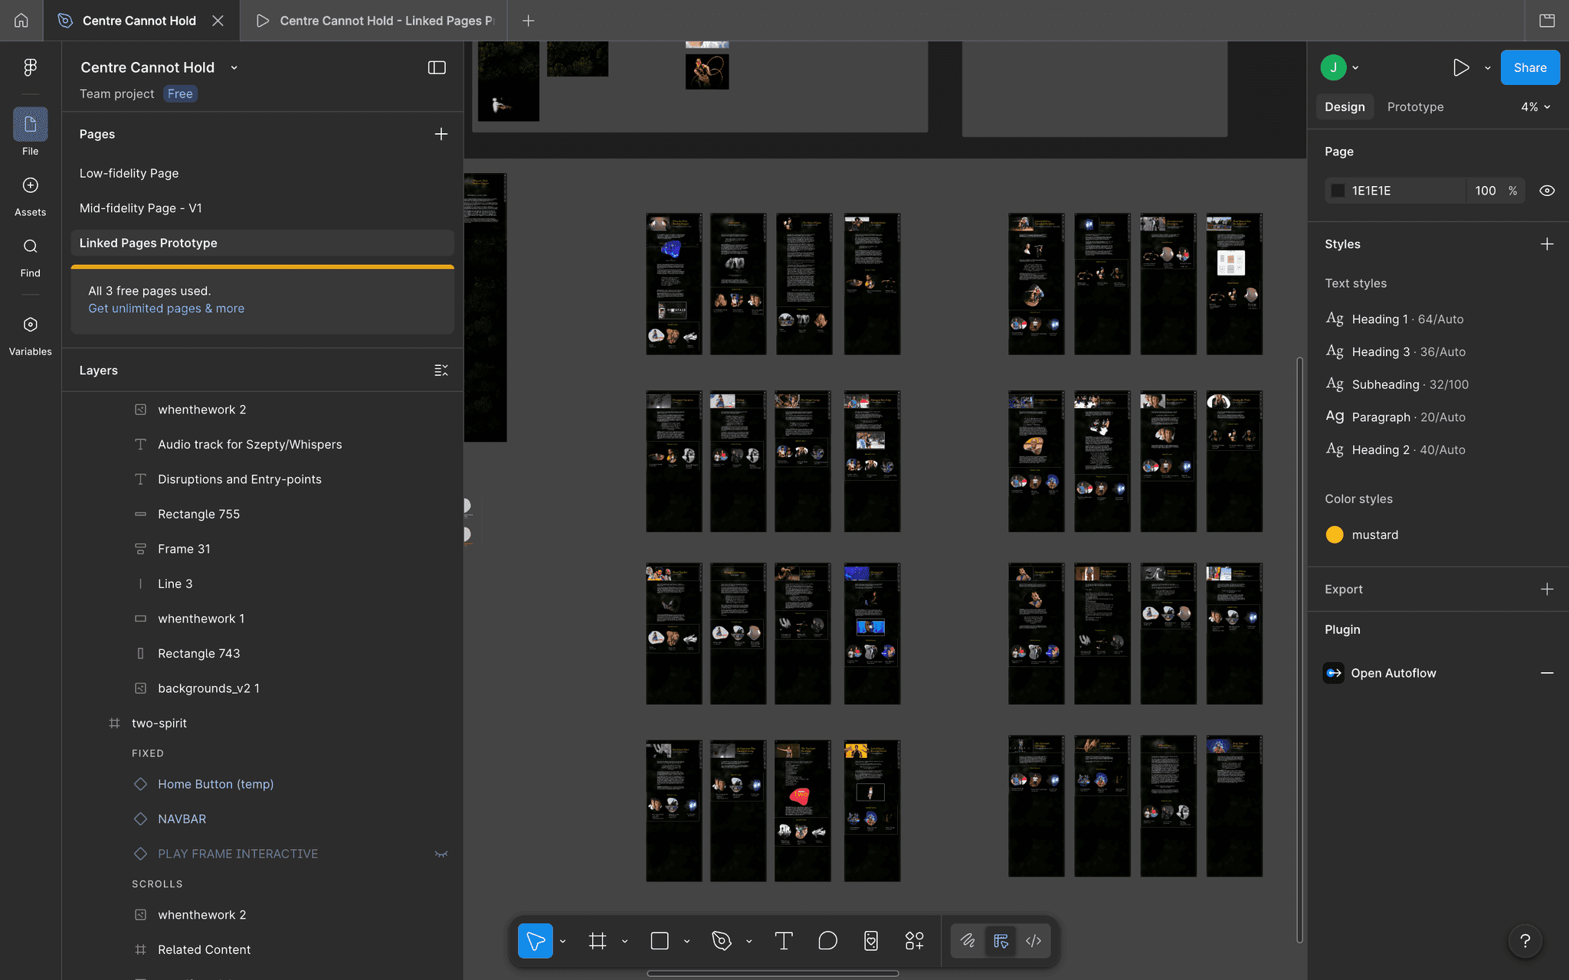Viewport: 1569px width, 980px height.
Task: Select the Text tool
Action: [x=784, y=941]
